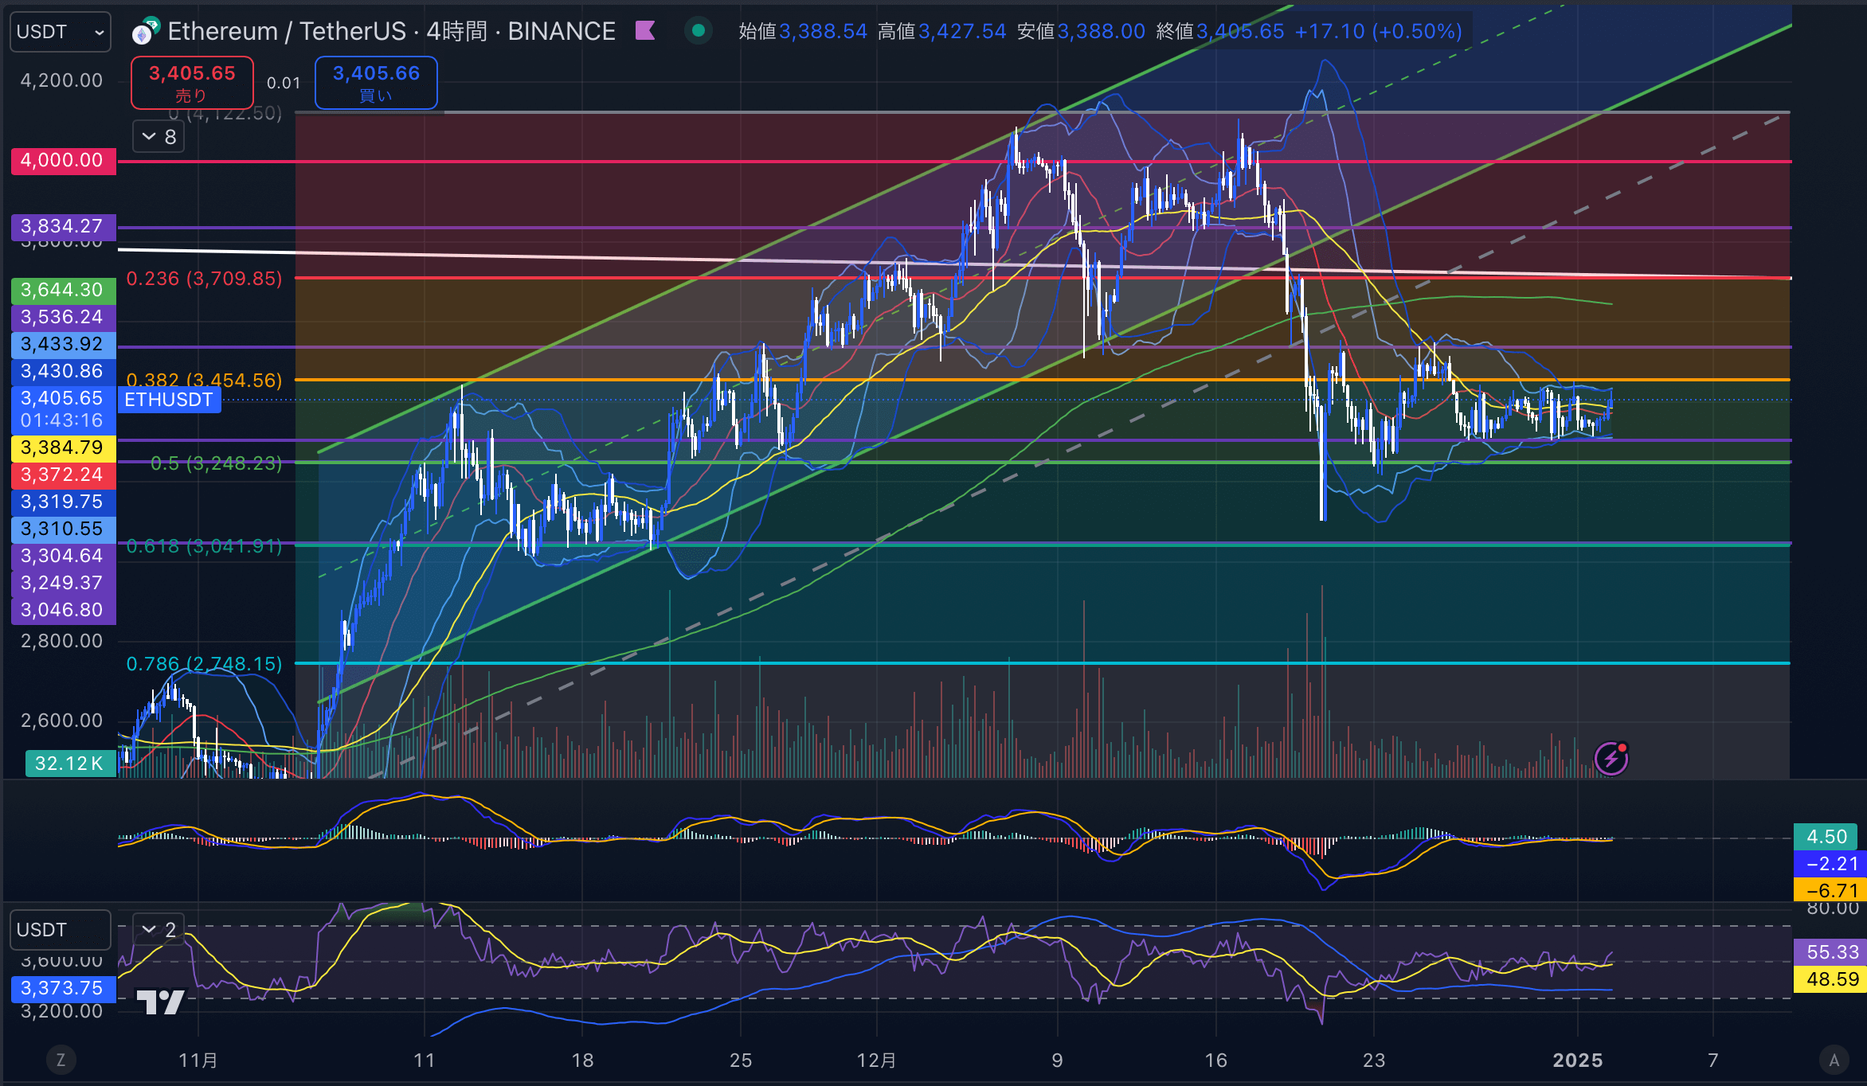
Task: Click the yellow 3,384.79 price label
Action: coord(63,447)
